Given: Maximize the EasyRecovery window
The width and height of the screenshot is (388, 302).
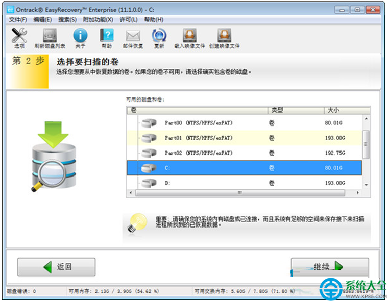Looking at the screenshot, I should click(x=357, y=10).
